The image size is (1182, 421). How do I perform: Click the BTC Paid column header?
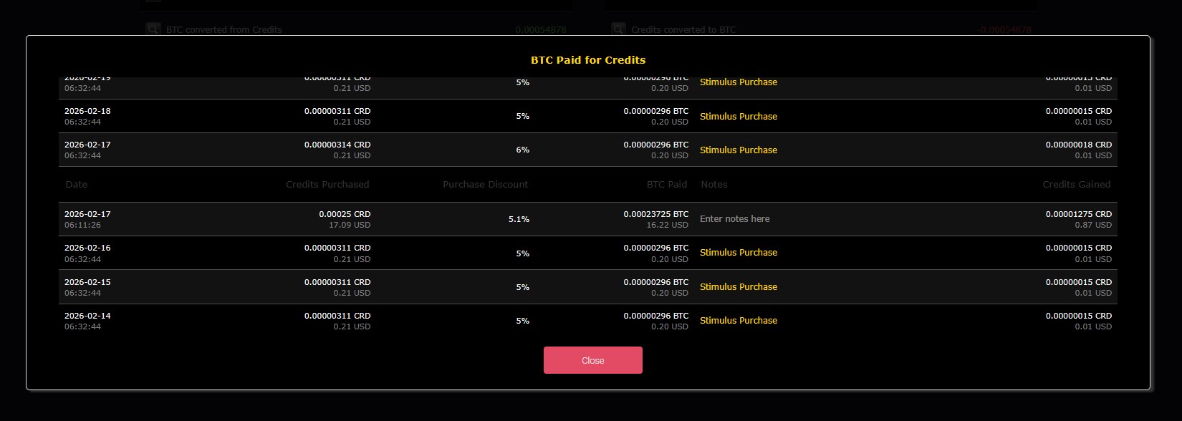tap(666, 185)
